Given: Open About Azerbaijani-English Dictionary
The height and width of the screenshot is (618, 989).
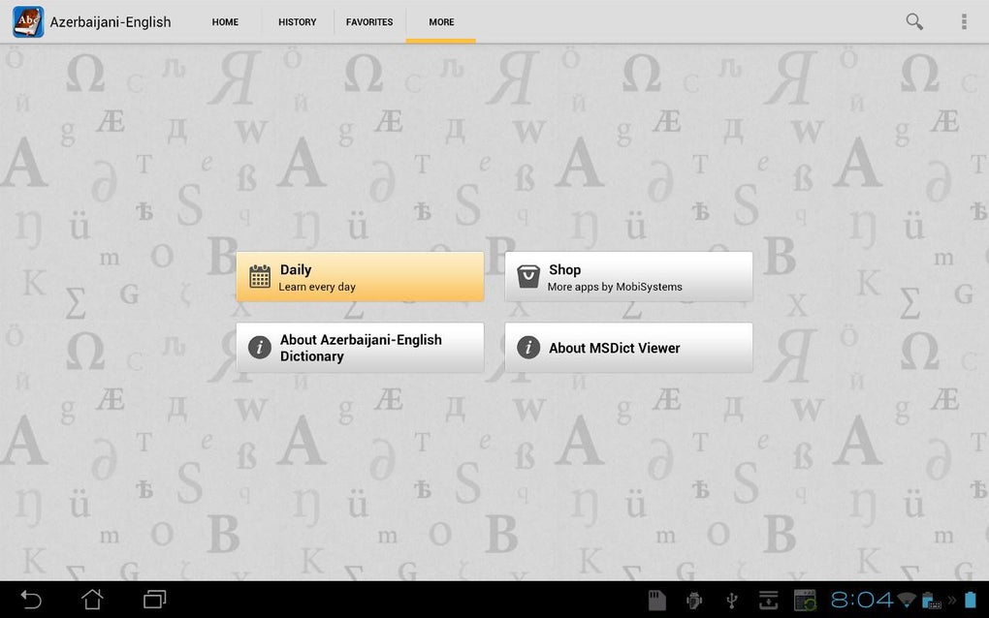Looking at the screenshot, I should point(360,348).
